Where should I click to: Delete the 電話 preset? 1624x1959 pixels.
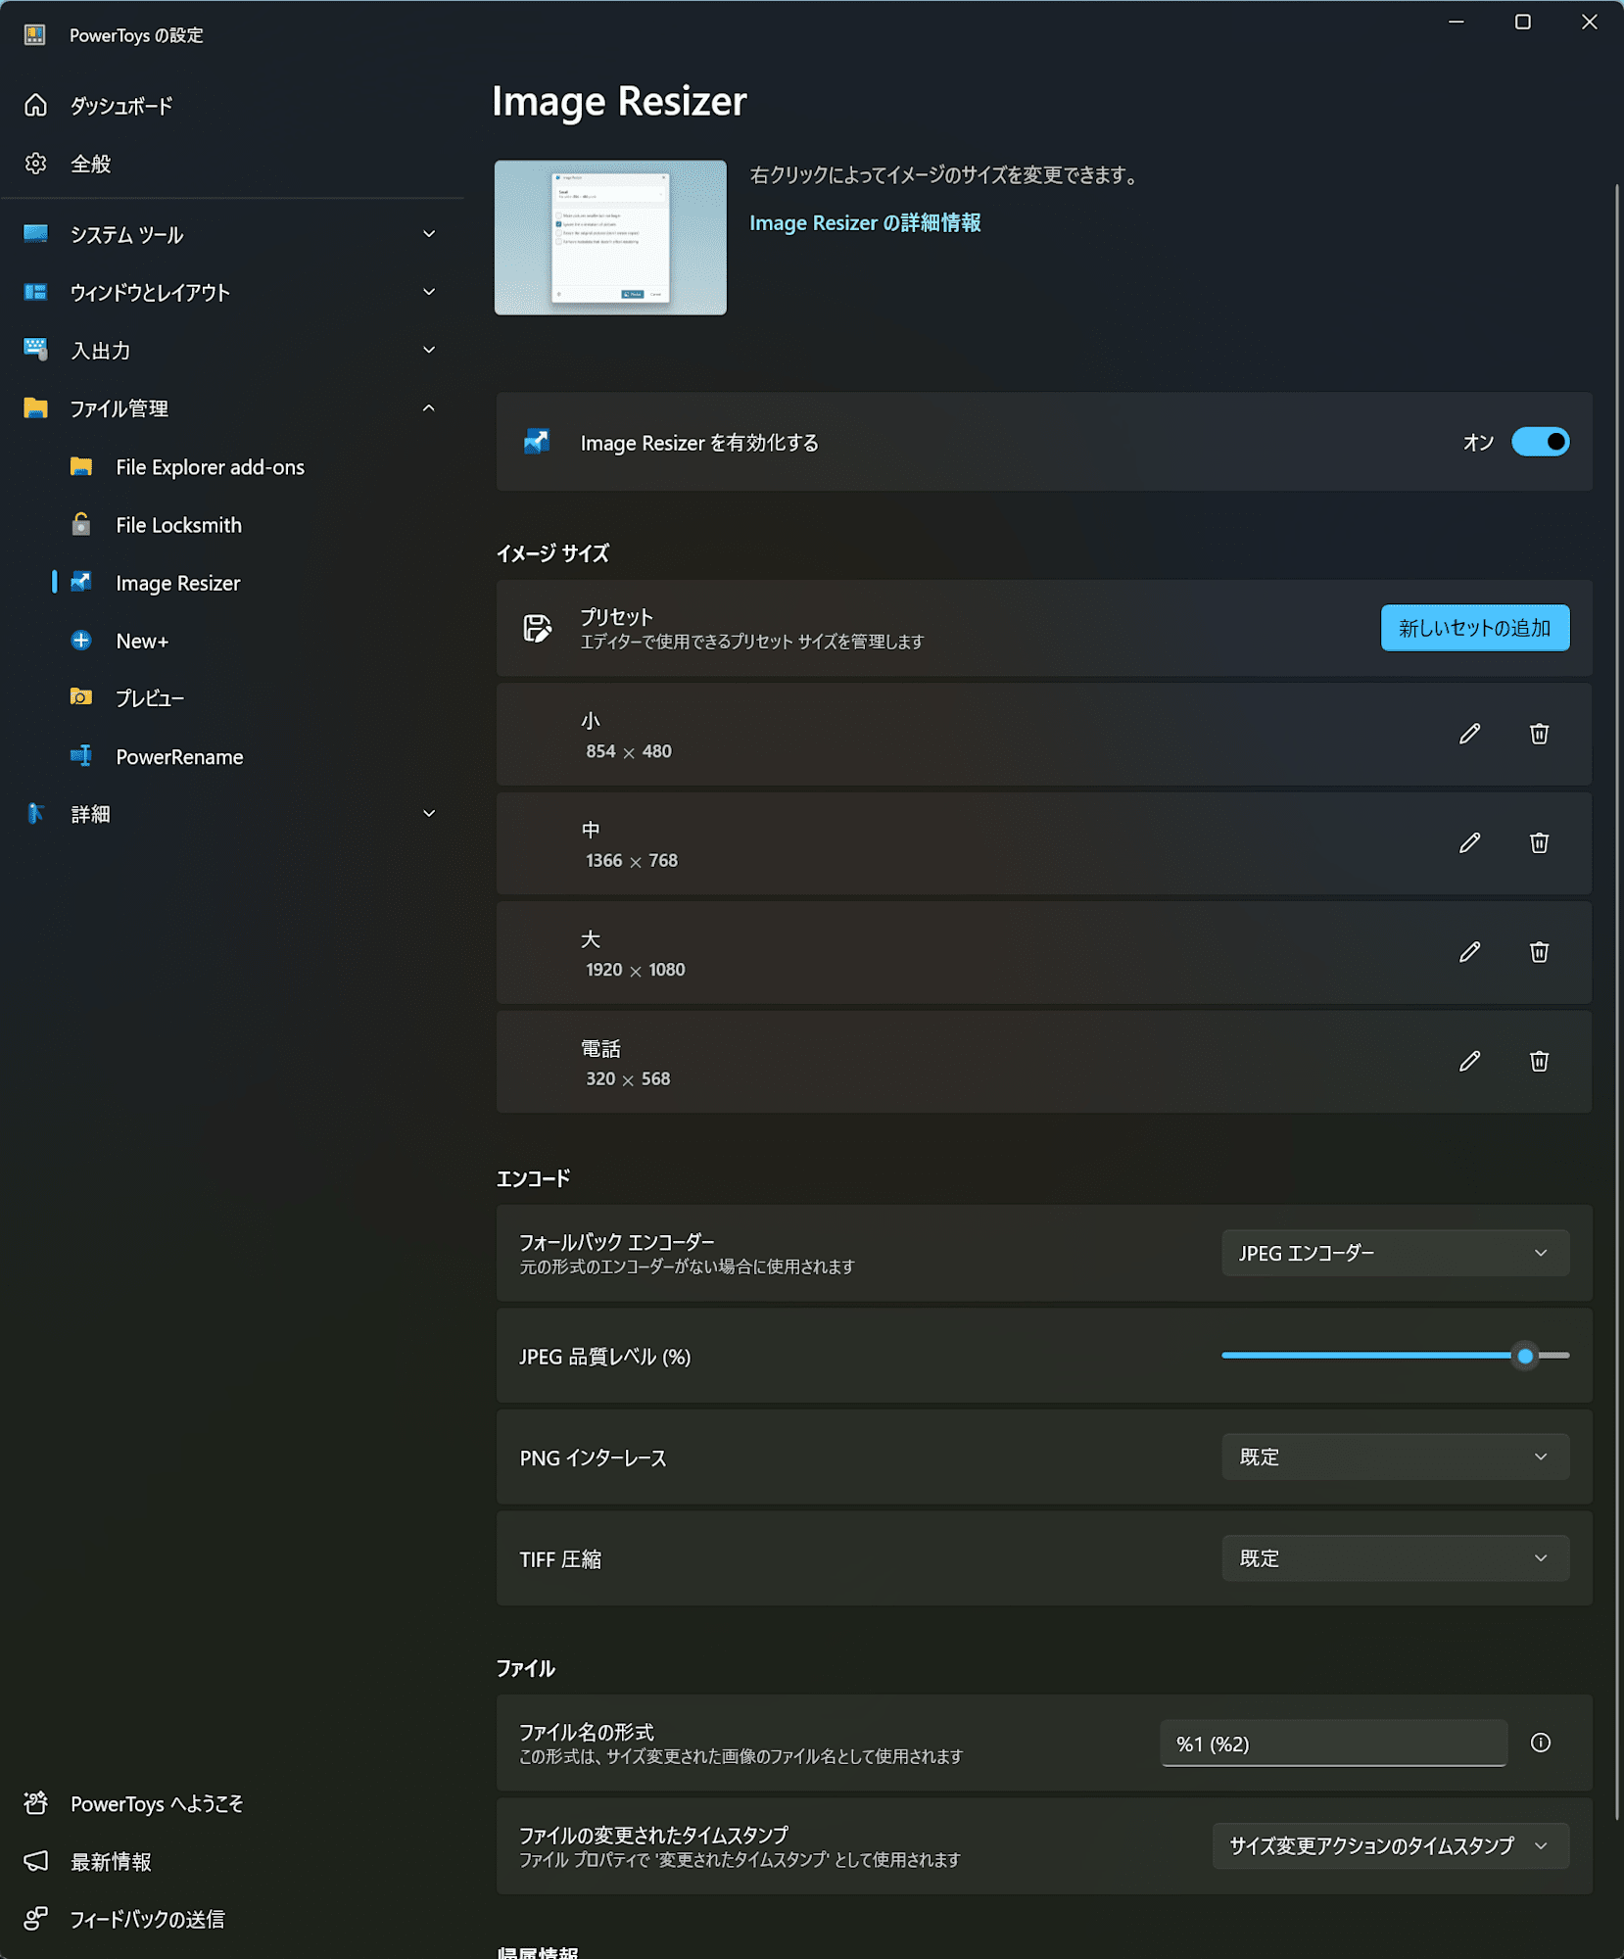(1539, 1061)
